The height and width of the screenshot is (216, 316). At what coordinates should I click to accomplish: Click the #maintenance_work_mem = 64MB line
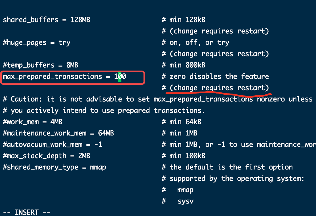(58, 133)
